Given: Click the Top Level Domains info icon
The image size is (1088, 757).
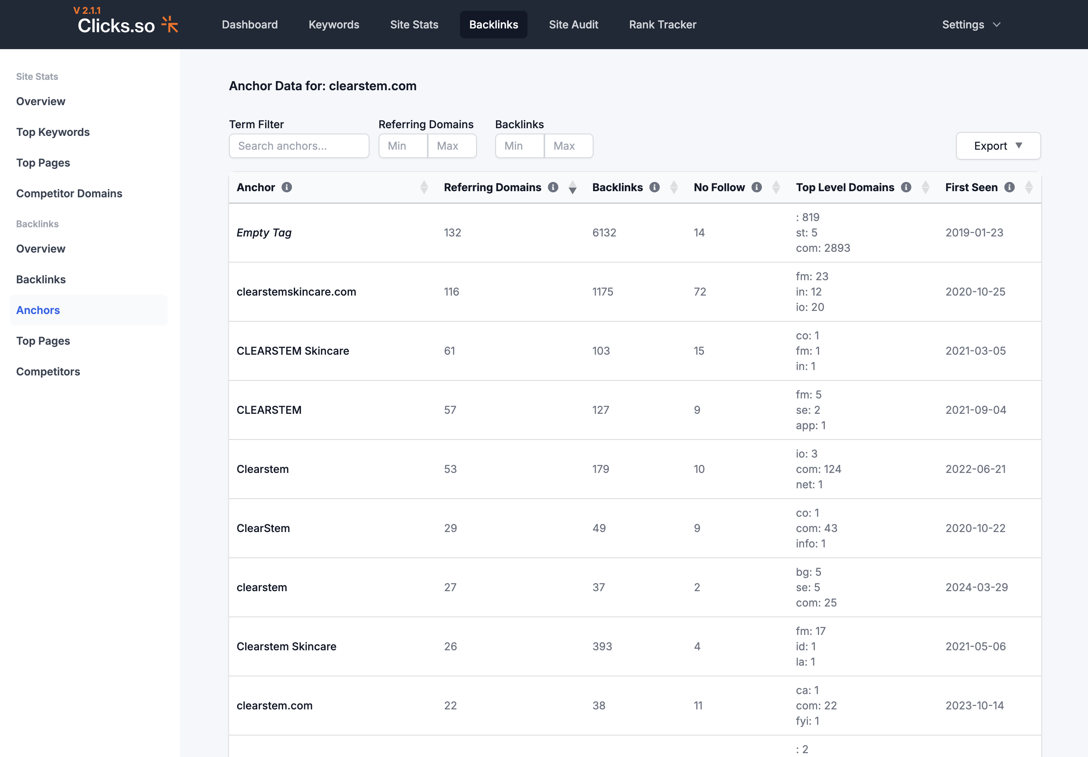Looking at the screenshot, I should click(906, 187).
